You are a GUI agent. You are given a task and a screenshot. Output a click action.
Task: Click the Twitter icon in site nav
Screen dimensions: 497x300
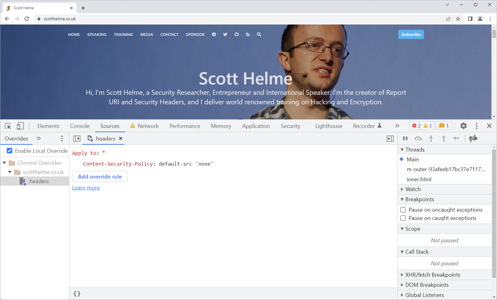pyautogui.click(x=225, y=34)
